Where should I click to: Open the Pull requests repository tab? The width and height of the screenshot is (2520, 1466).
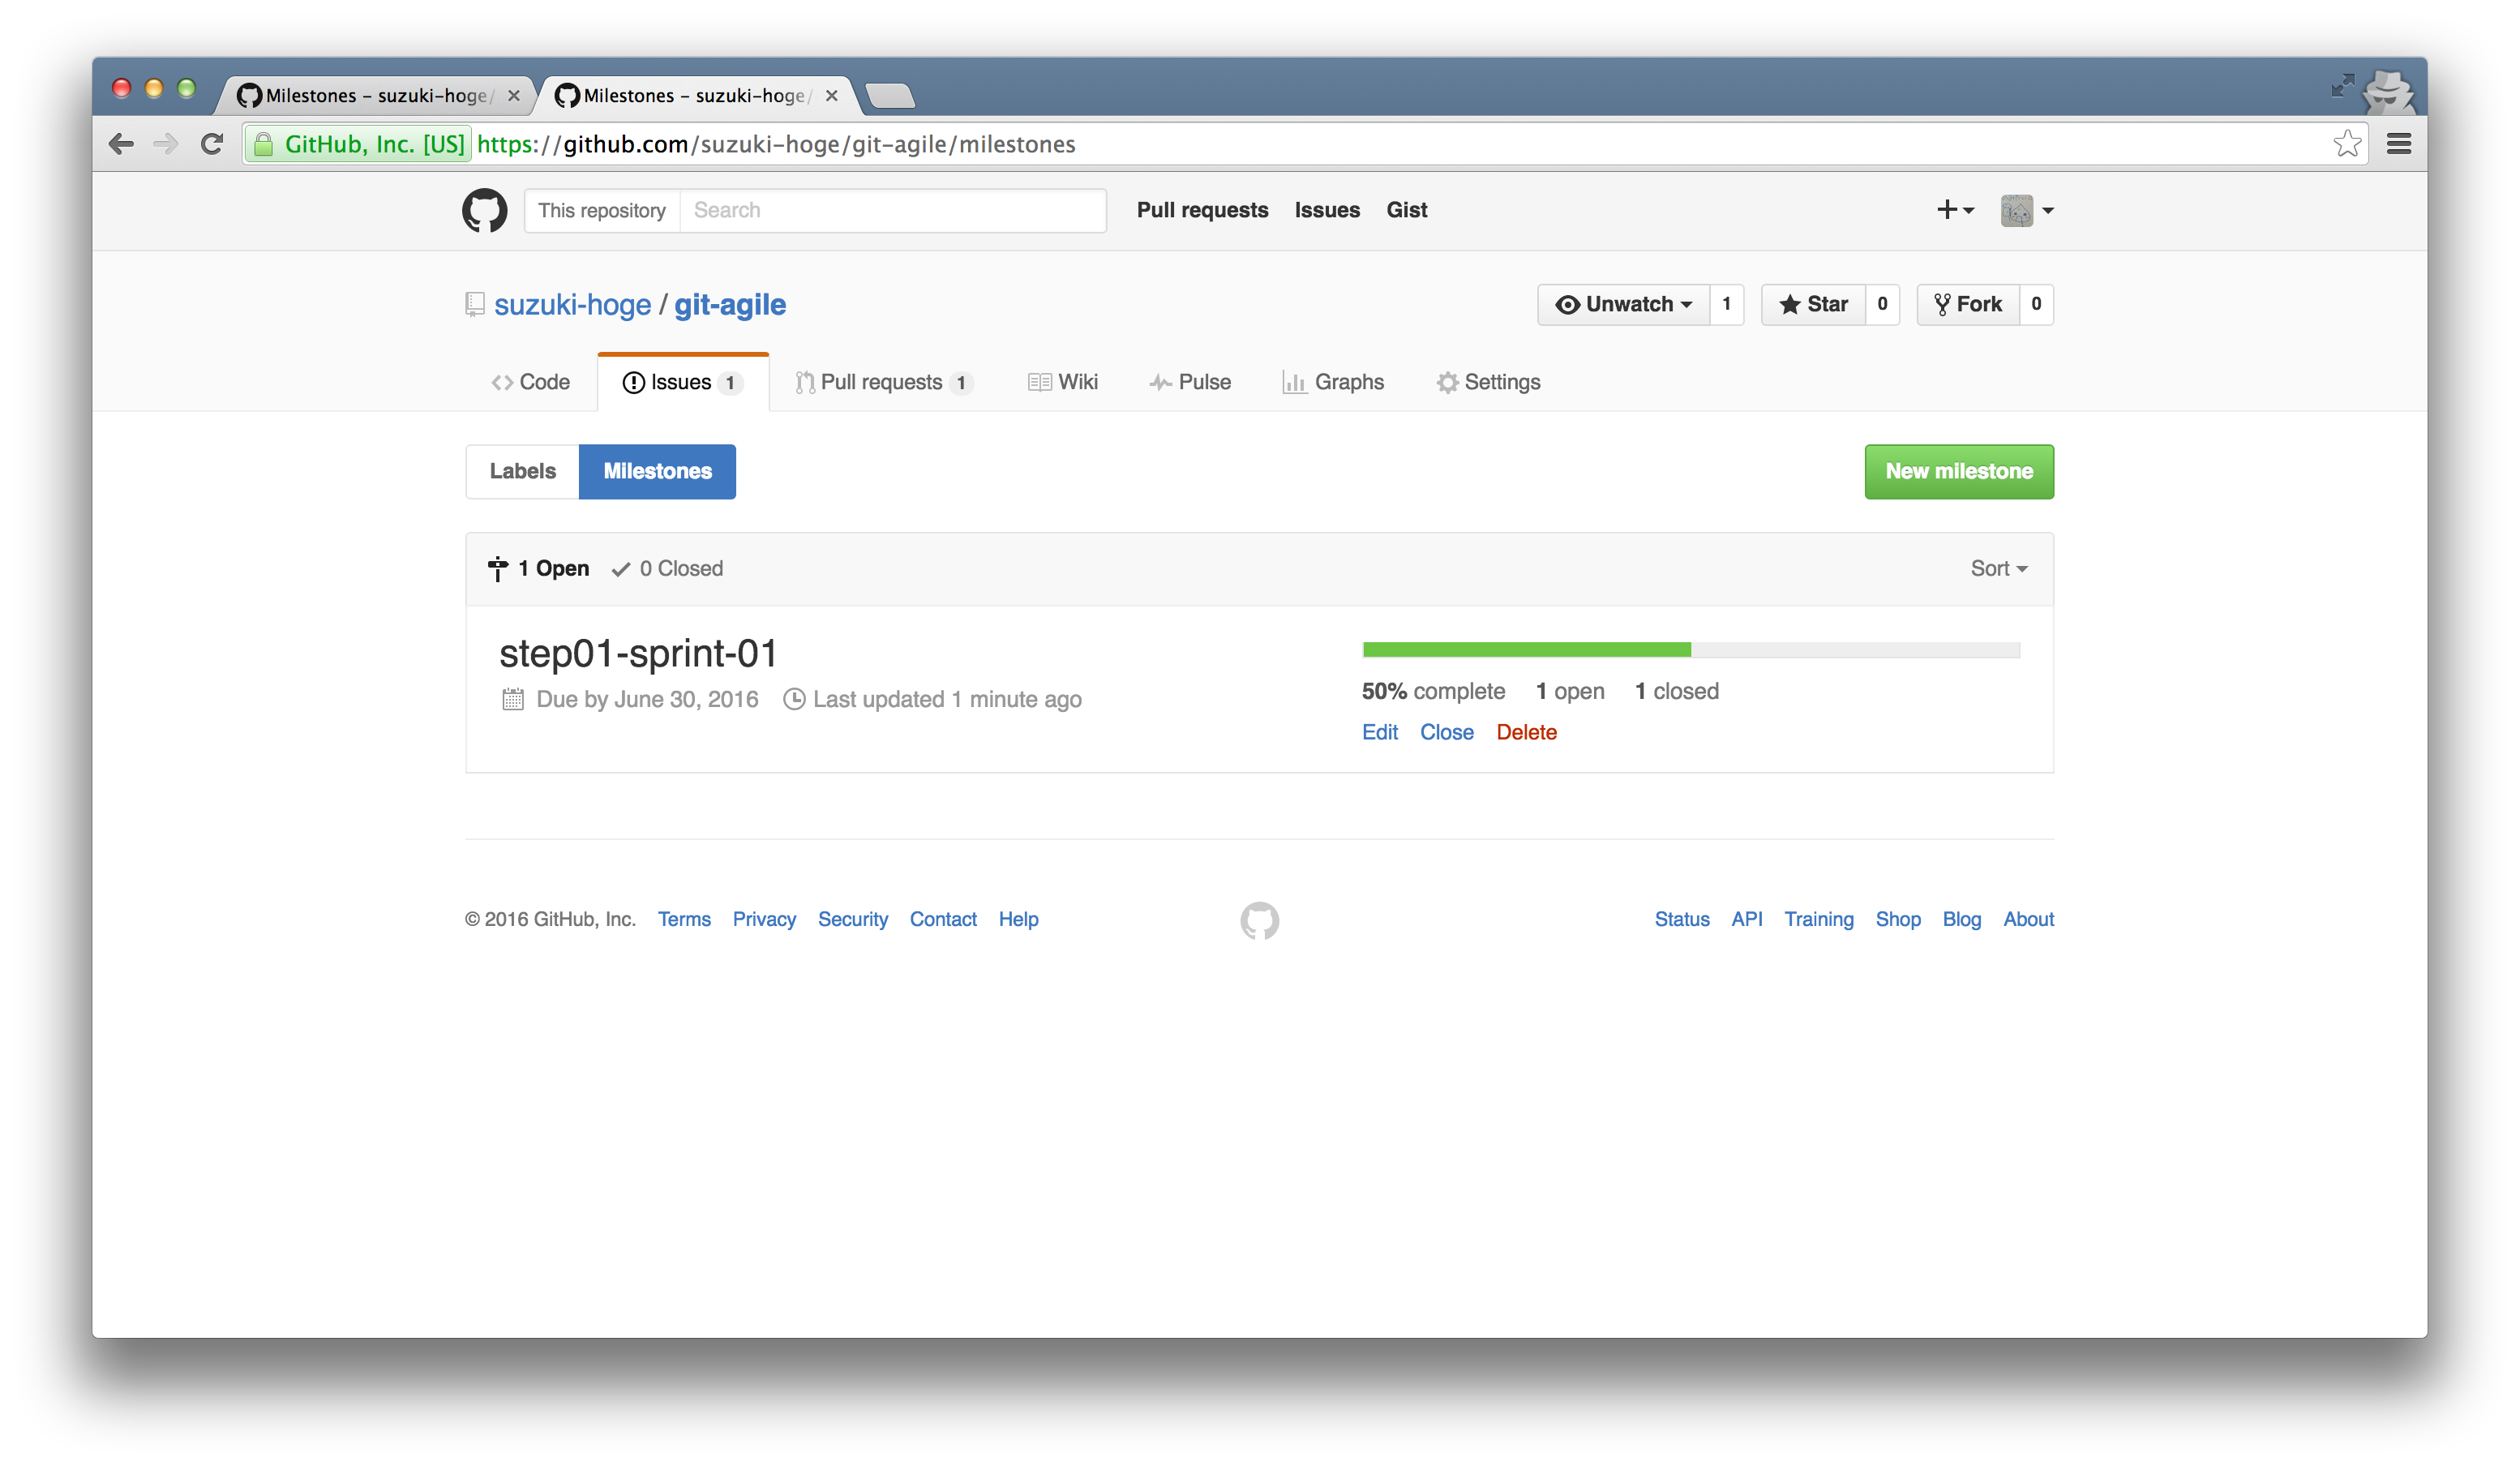[x=883, y=382]
